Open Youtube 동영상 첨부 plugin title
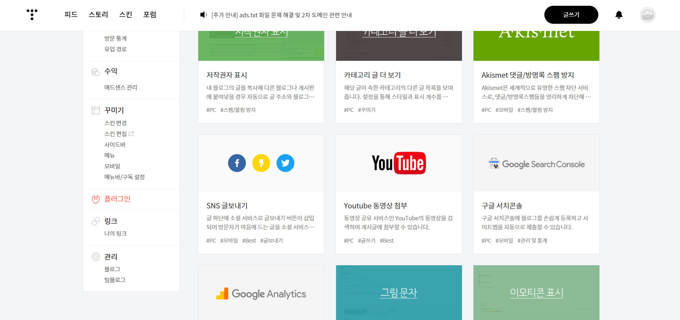This screenshot has height=320, width=680. click(x=375, y=206)
